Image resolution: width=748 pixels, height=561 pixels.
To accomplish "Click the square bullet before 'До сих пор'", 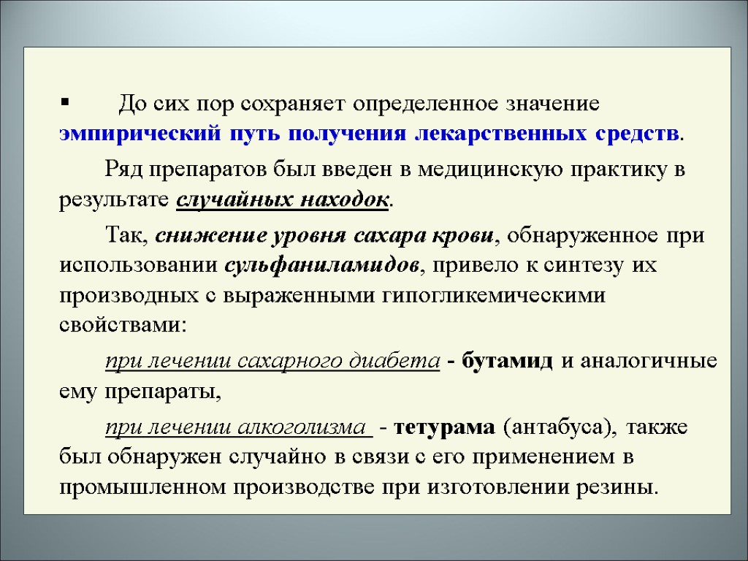I will pos(65,102).
